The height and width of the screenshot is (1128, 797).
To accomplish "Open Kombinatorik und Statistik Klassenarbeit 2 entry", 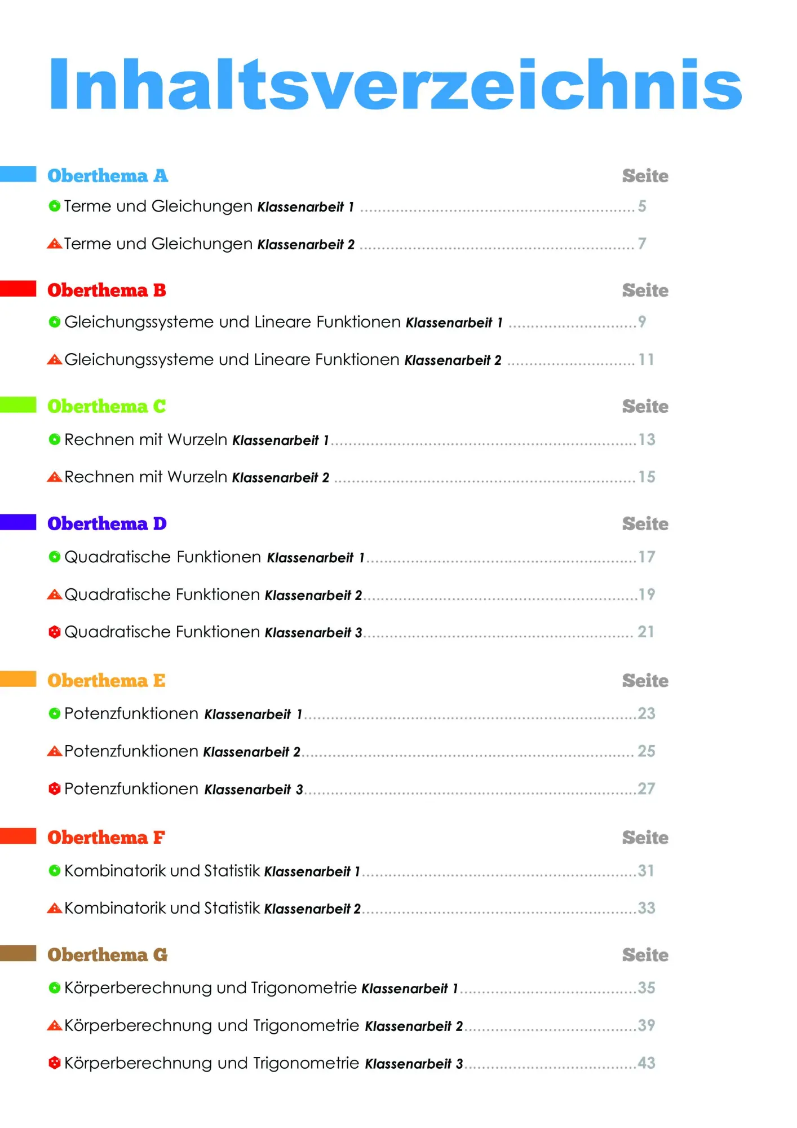I will pyautogui.click(x=212, y=908).
